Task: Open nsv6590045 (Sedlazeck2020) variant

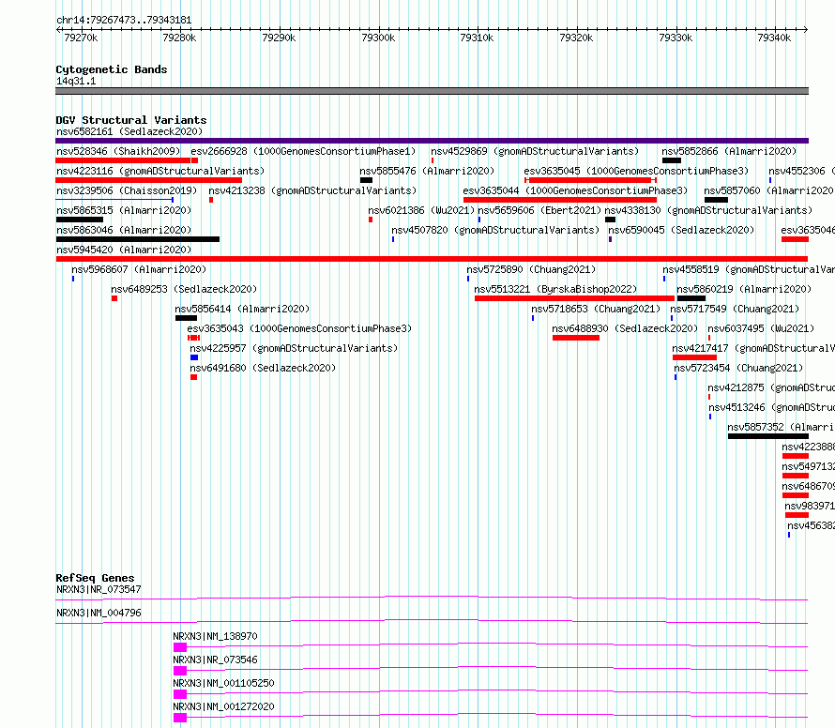Action: pos(681,230)
